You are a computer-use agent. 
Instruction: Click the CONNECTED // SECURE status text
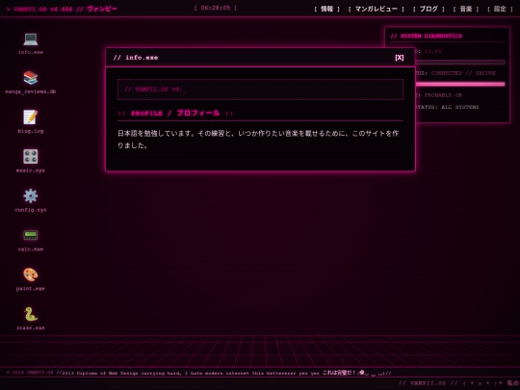(x=463, y=73)
